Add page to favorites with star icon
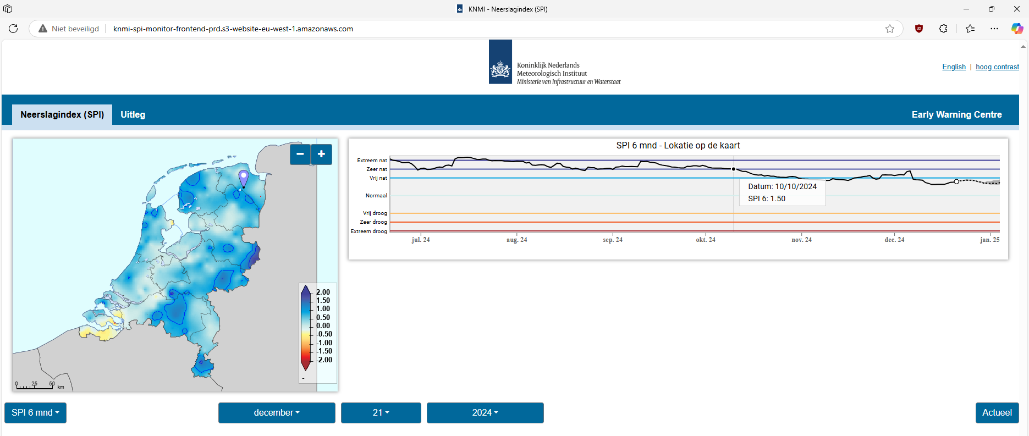 (x=889, y=29)
